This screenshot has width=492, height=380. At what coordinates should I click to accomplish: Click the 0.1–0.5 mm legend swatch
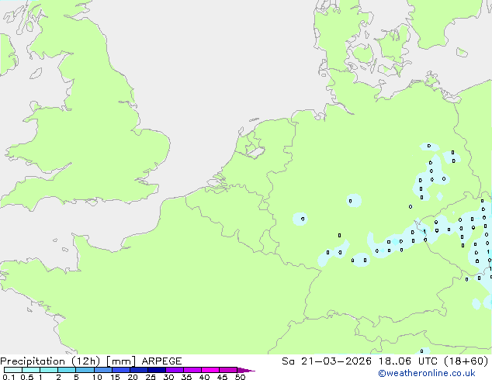13,370
